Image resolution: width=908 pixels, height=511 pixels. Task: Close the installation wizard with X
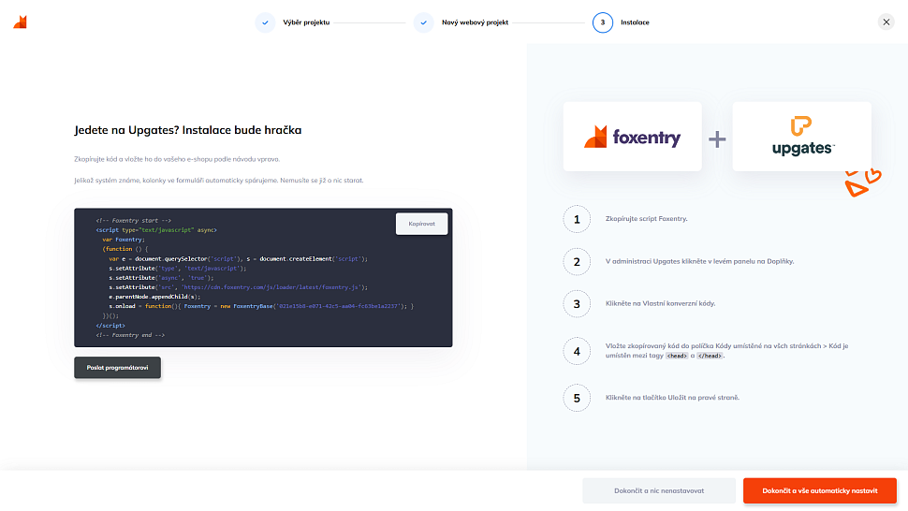(886, 22)
